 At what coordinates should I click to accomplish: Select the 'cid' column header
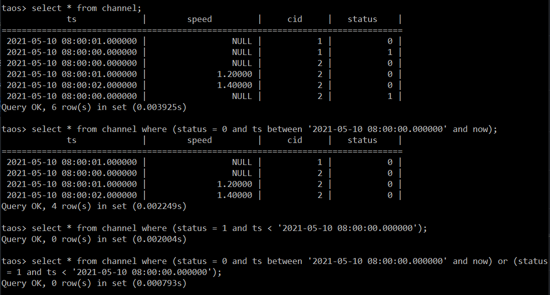tap(295, 19)
